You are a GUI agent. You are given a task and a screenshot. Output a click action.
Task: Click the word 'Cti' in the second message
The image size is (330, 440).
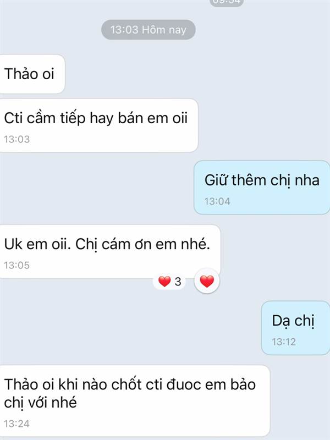[13, 118]
